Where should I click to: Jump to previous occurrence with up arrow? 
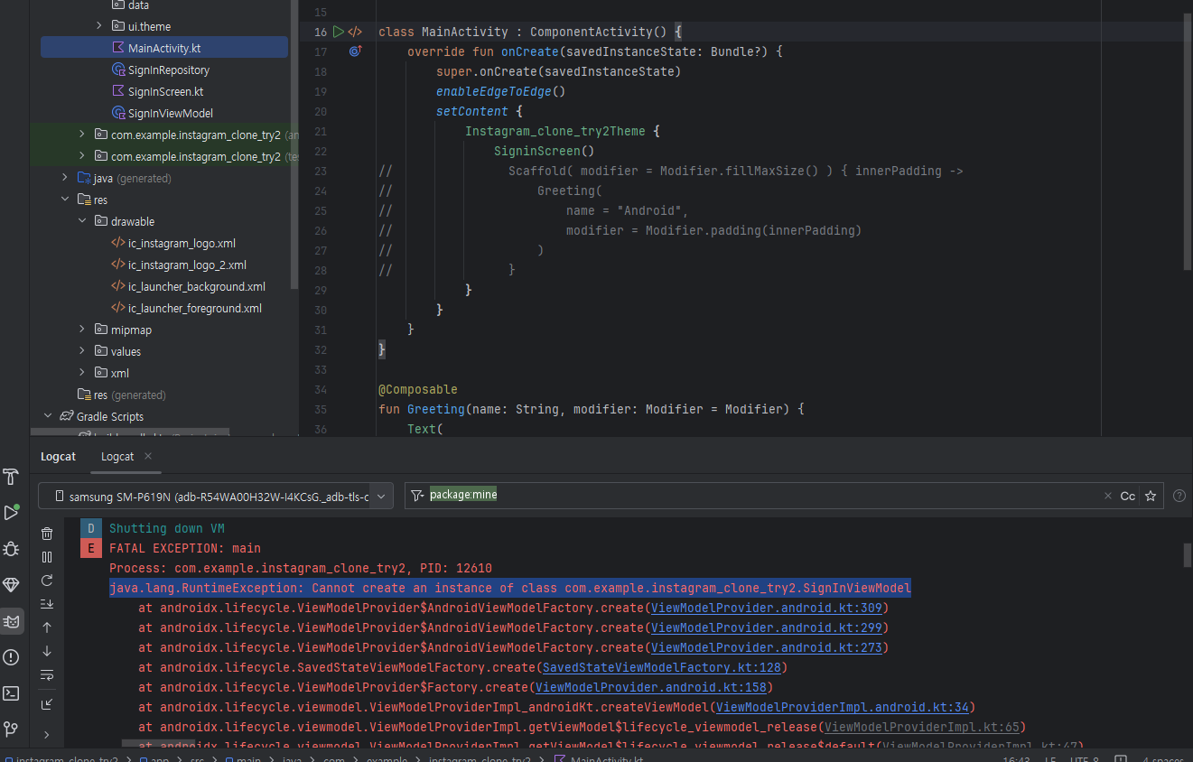tap(47, 627)
